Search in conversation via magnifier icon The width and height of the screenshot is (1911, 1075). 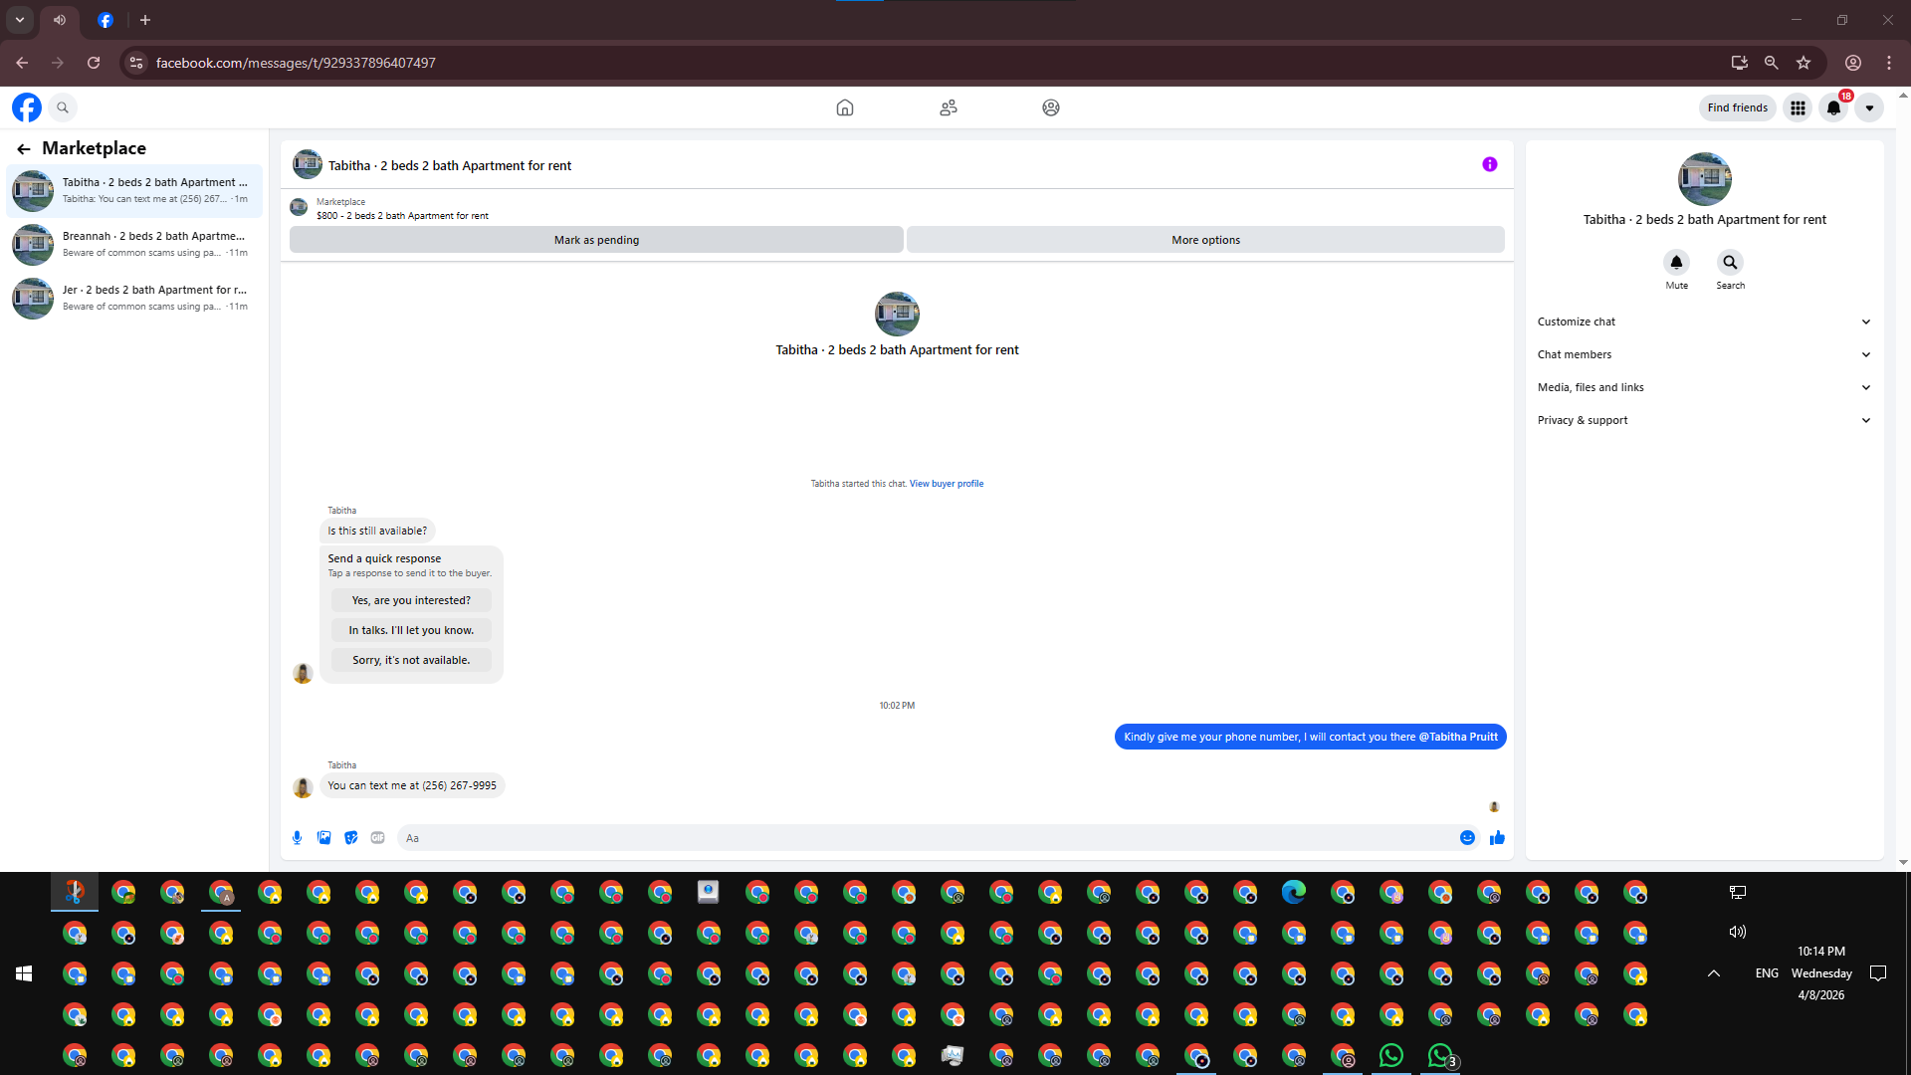coord(1730,263)
